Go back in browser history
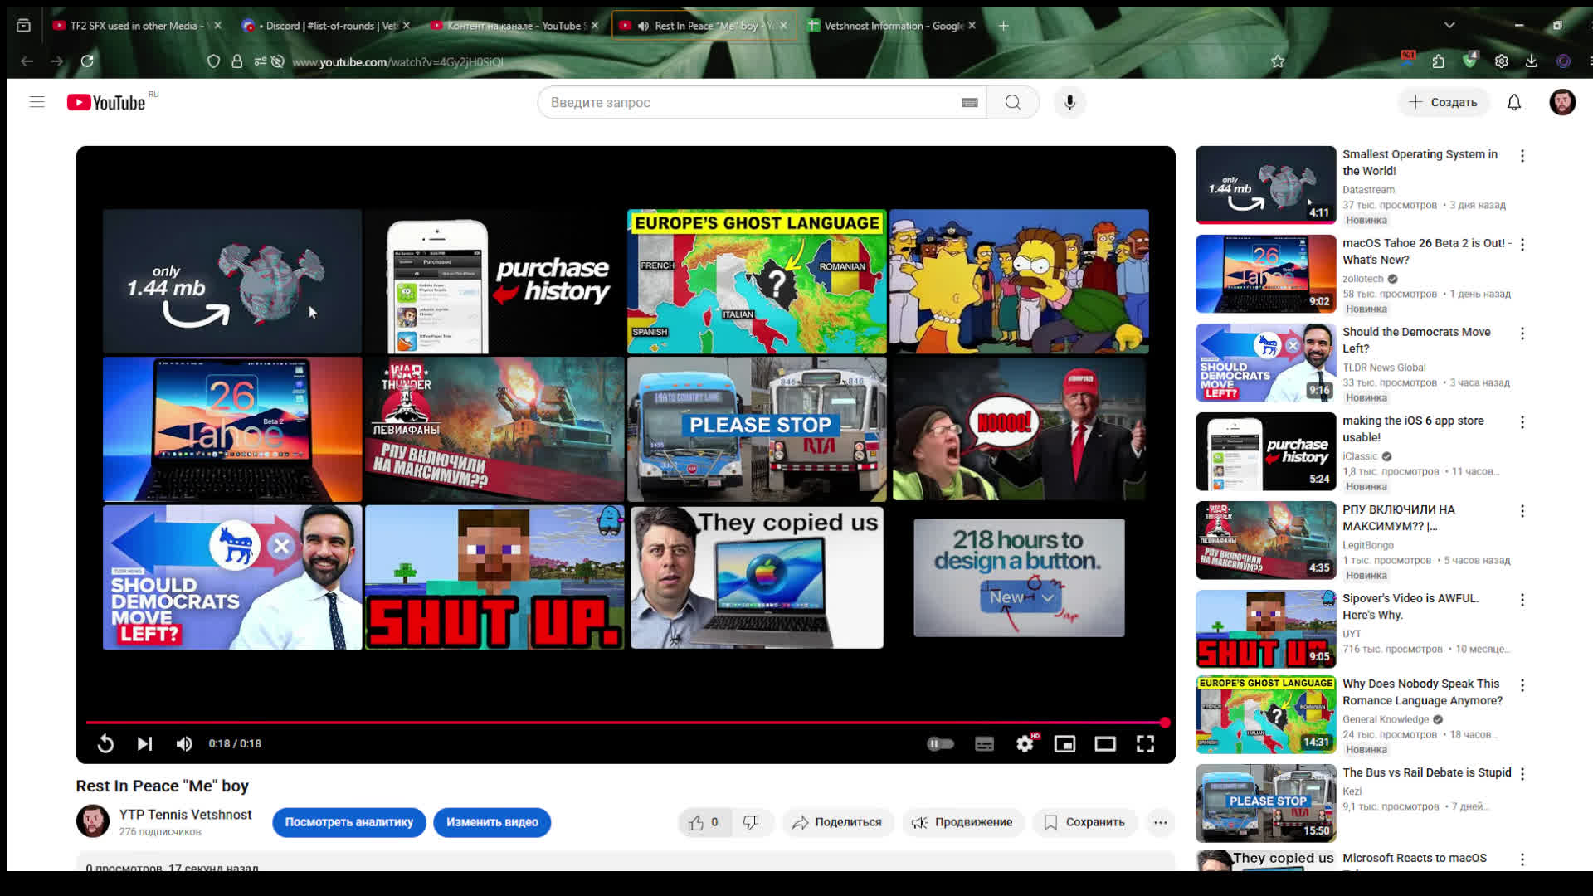The height and width of the screenshot is (896, 1593). pos(27,61)
